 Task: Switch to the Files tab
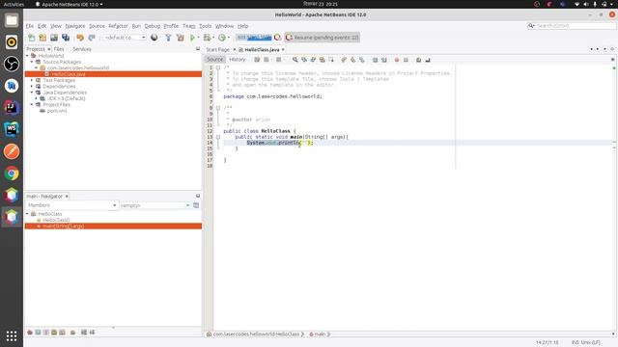pyautogui.click(x=59, y=49)
